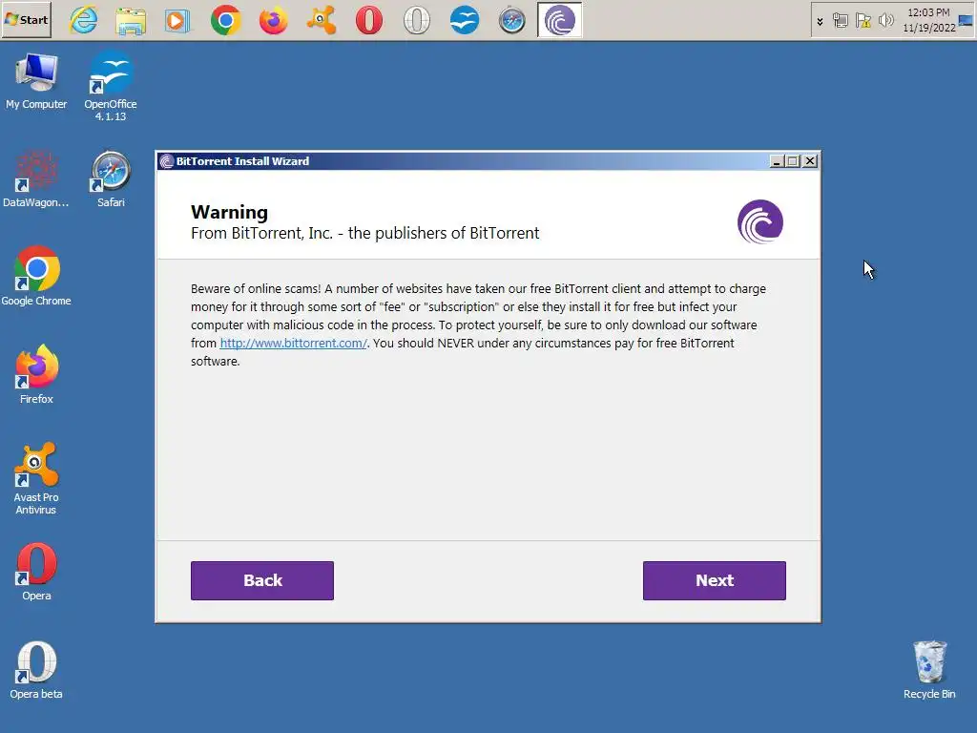Click the Warning heading text
This screenshot has width=977, height=733.
229,213
